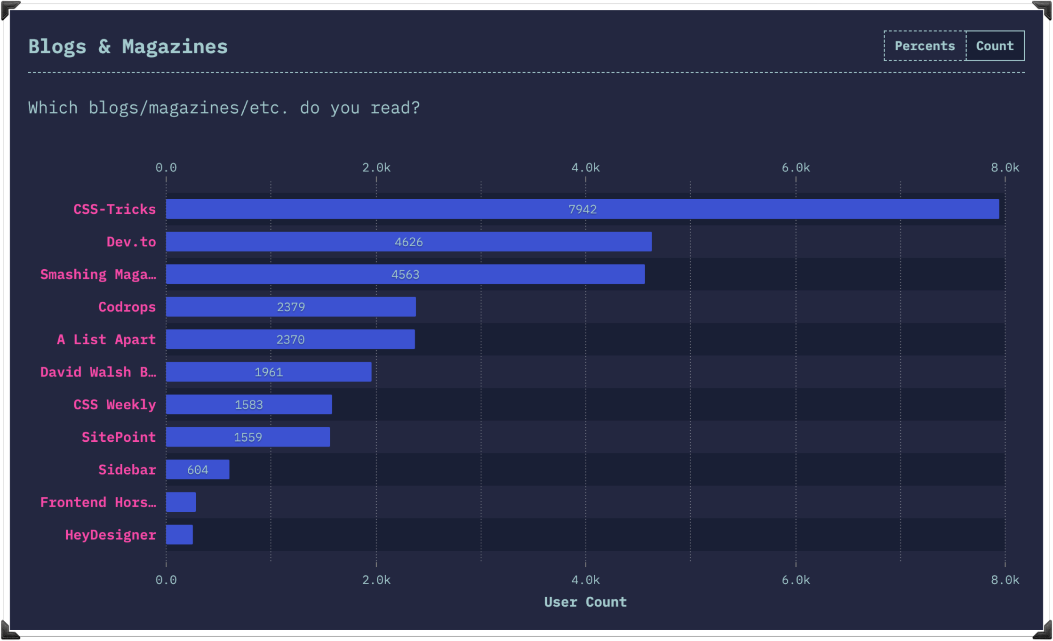
Task: Click the Frontend Hors… label
Action: tap(98, 502)
